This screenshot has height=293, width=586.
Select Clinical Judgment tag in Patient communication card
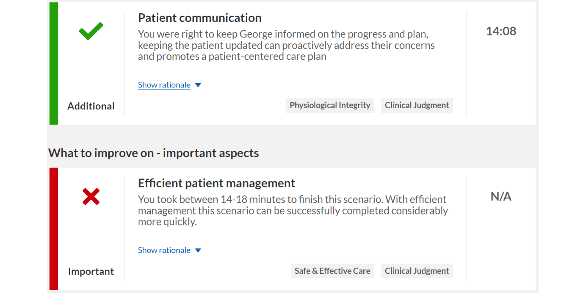[x=417, y=105]
